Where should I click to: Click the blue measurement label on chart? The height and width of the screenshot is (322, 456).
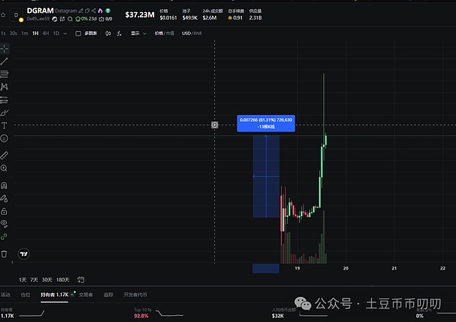tap(266, 123)
